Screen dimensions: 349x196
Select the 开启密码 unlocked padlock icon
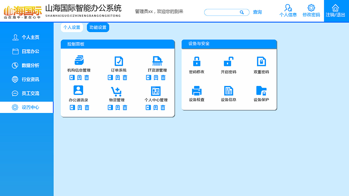click(228, 62)
